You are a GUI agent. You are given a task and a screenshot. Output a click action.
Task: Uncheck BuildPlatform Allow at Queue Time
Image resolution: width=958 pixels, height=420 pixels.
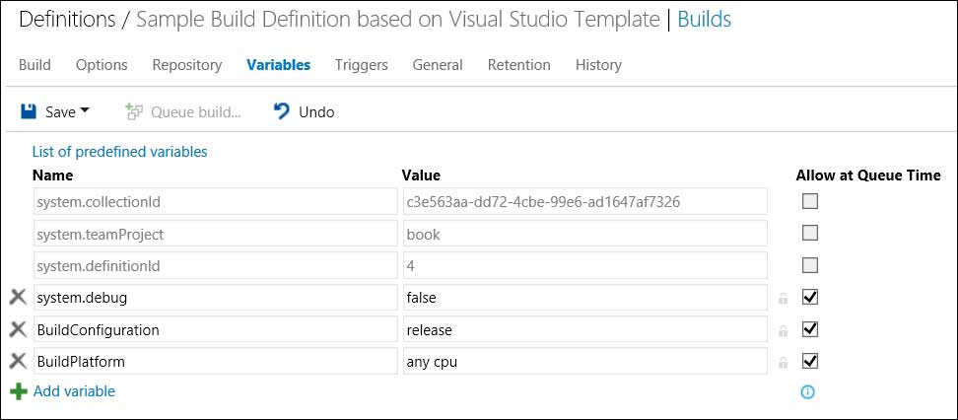(810, 362)
